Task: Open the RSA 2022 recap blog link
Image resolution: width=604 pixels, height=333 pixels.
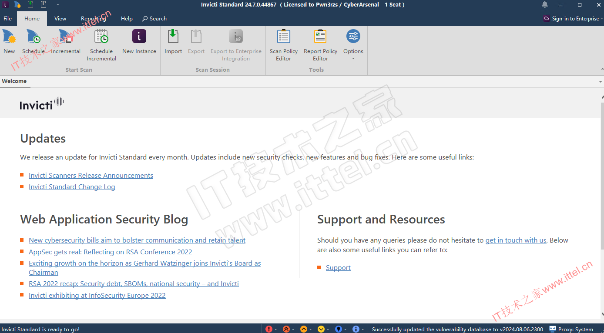Action: (x=134, y=284)
